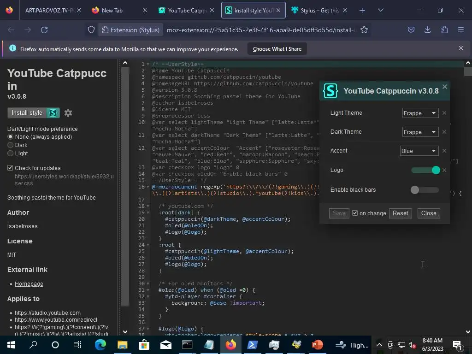The image size is (472, 354).
Task: Open Windows Start menu
Action: [11, 345]
